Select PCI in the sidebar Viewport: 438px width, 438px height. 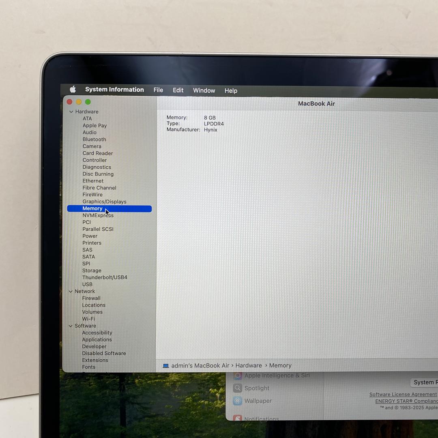(87, 222)
